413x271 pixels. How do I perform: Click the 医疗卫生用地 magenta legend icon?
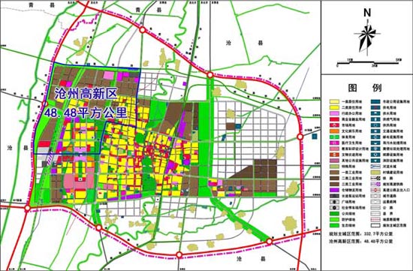[x=334, y=143]
